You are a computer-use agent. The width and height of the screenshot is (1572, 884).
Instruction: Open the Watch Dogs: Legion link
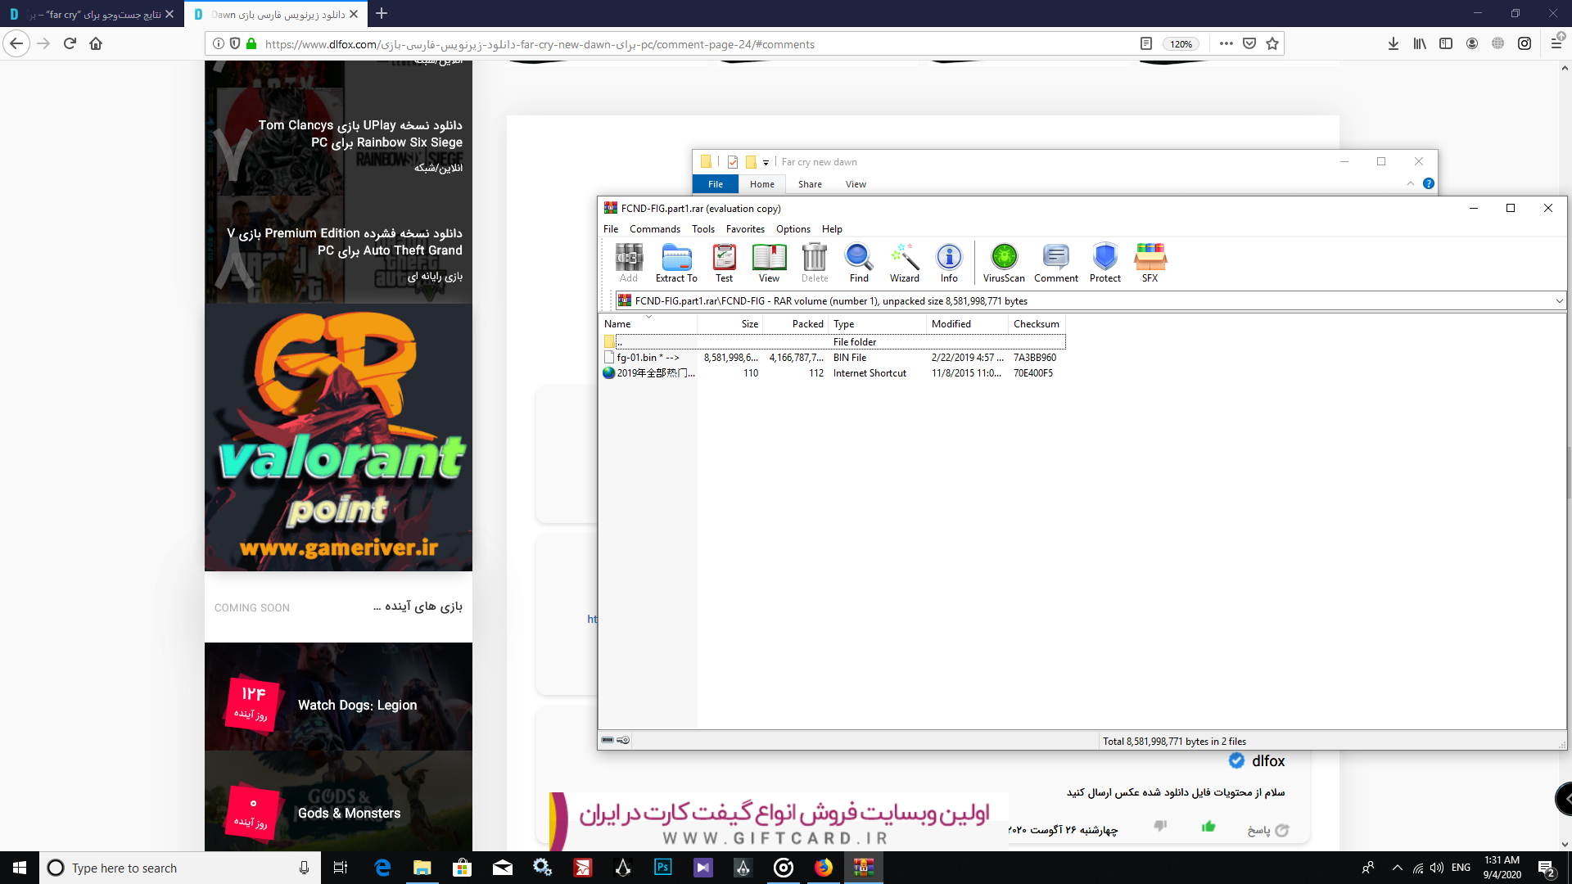point(357,706)
